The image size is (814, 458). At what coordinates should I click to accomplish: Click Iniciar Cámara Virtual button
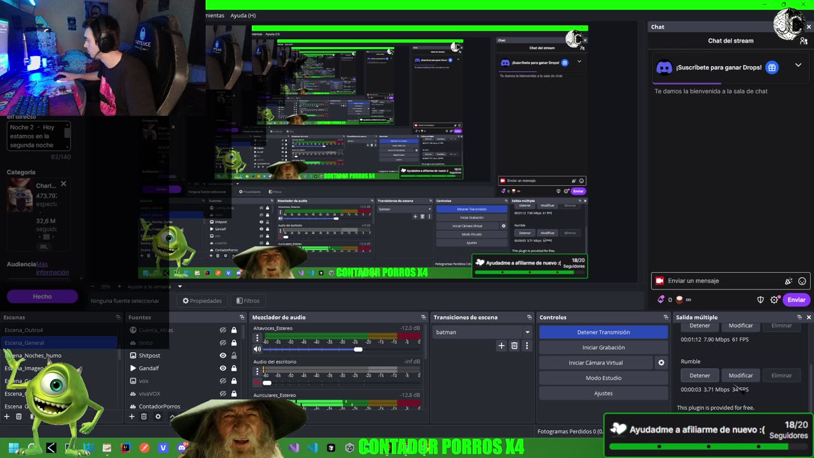[x=596, y=363]
